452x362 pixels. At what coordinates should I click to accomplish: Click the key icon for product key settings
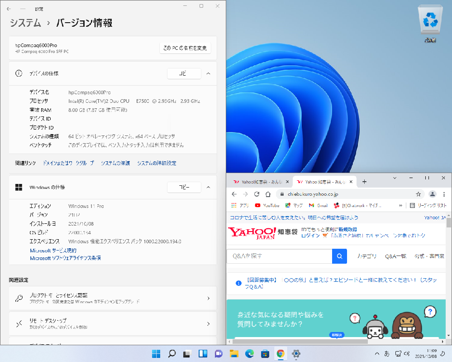pyautogui.click(x=19, y=298)
